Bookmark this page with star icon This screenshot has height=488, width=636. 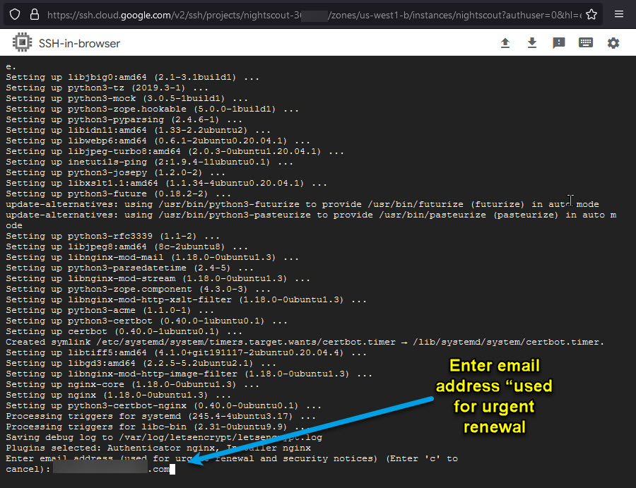coord(591,14)
